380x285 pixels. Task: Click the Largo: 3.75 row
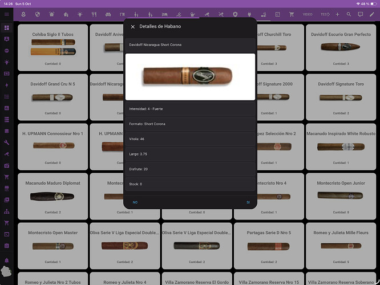coord(190,154)
